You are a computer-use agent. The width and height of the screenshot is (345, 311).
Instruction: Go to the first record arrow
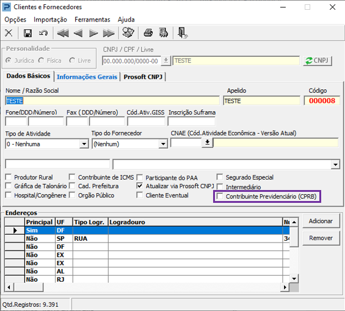pos(63,33)
